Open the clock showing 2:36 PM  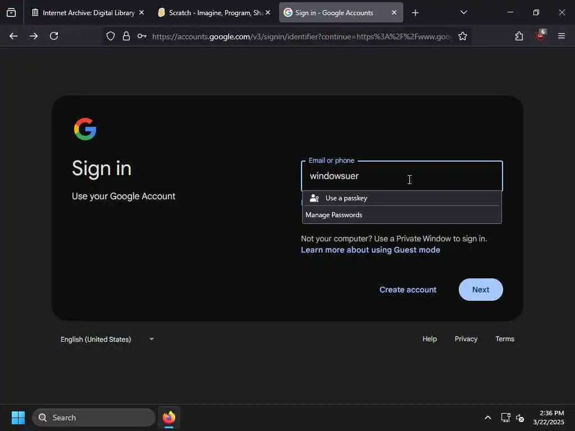[x=549, y=418]
